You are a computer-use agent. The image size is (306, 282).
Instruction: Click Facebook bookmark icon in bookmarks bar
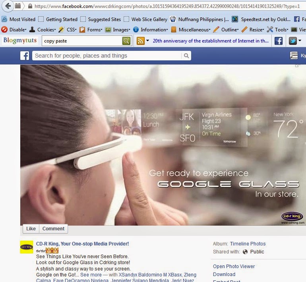click(296, 19)
